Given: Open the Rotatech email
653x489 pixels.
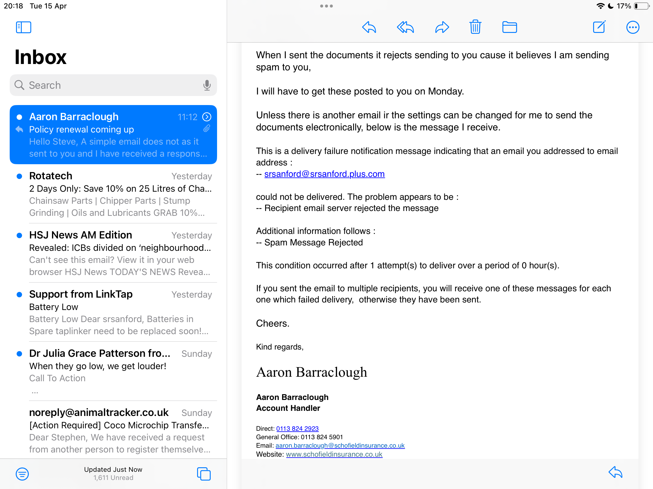Looking at the screenshot, I should point(113,194).
